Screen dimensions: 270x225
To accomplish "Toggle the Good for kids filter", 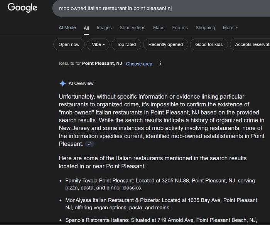I will coord(209,45).
